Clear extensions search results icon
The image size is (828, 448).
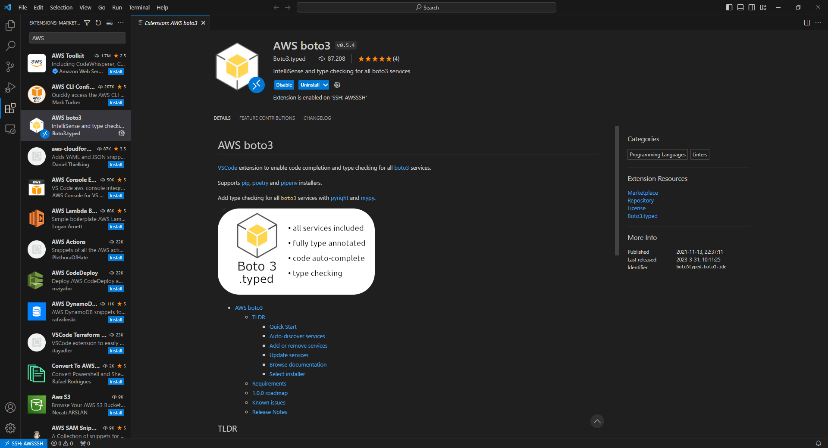click(x=110, y=23)
